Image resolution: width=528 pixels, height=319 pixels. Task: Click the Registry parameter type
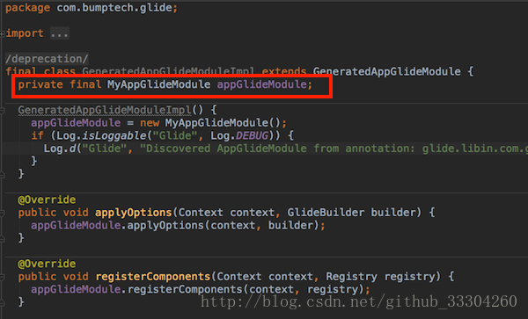point(351,277)
